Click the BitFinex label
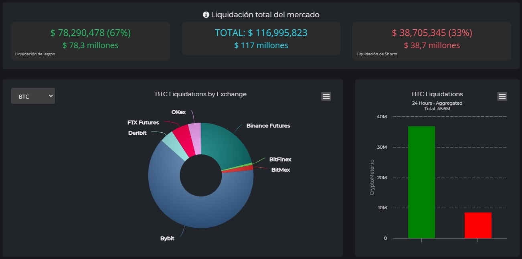The image size is (522, 259). [x=280, y=159]
